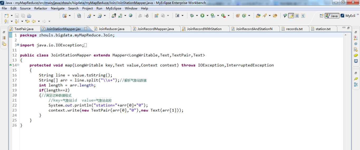Click the Run Last Tool with toolbox icon

coord(223,16)
